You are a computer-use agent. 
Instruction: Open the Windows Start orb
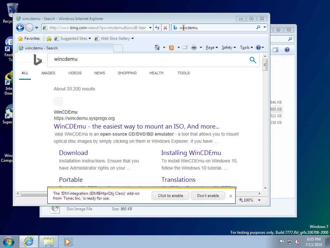click(x=9, y=242)
